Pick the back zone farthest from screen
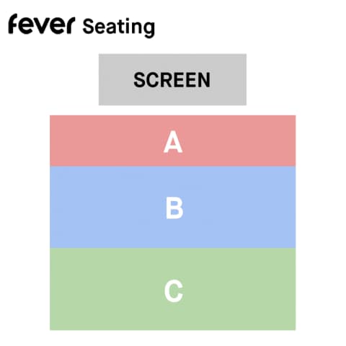This screenshot has height=346, width=346. (x=173, y=289)
